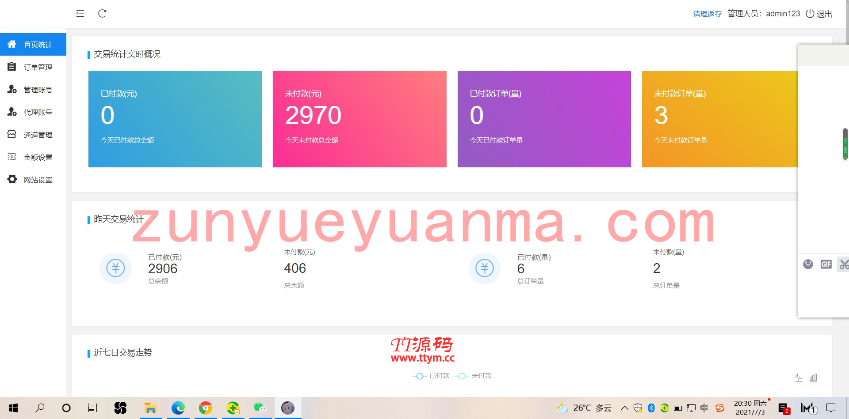Switch to Microsoft Edge on taskbar

tap(178, 408)
